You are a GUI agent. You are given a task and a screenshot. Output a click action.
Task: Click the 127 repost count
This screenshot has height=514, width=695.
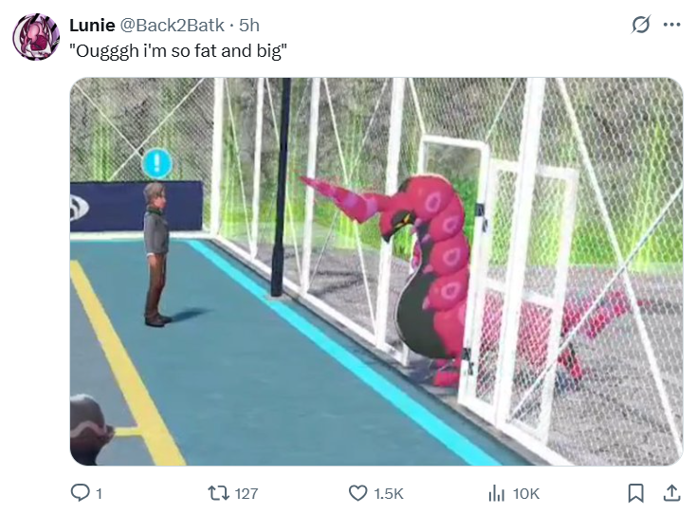click(x=247, y=493)
